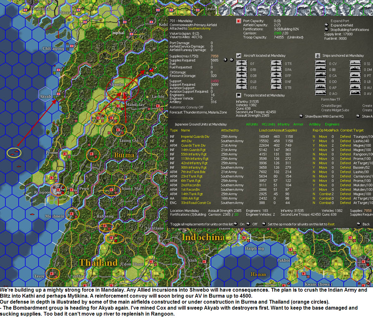Viewport: 373px width, 320px height.
Task: Toggle Rep flag for Guards Tank Div
Action: [x=314, y=145]
